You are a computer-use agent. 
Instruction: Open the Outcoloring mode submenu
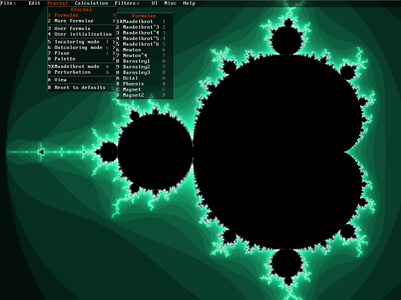[78, 48]
